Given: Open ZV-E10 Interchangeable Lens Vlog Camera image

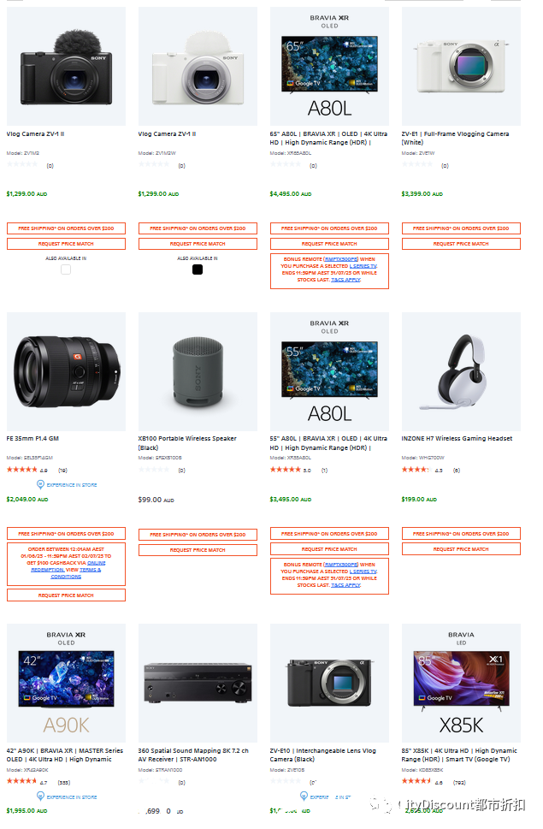Looking at the screenshot, I should pos(329,683).
